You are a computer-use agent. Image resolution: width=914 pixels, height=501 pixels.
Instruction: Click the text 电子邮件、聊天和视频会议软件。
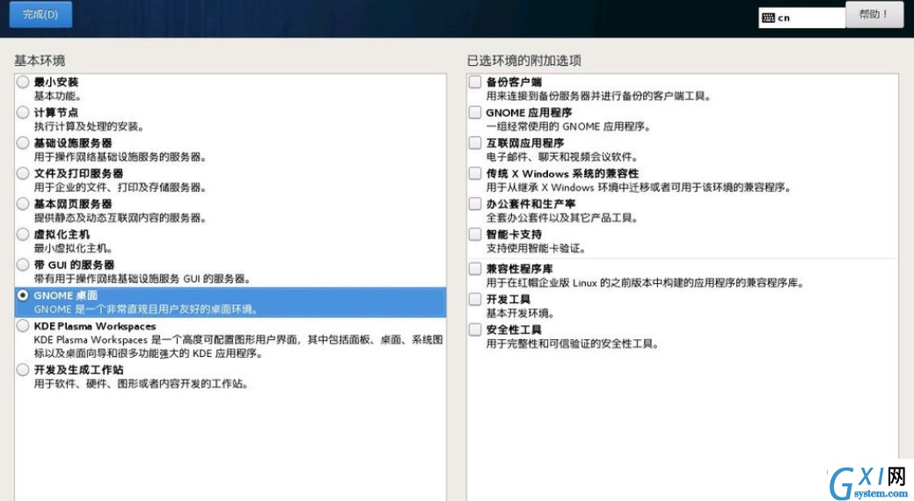click(x=562, y=156)
